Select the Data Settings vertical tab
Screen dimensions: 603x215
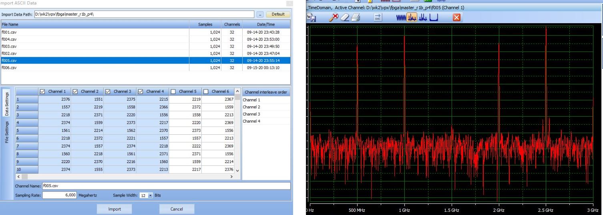click(7, 103)
